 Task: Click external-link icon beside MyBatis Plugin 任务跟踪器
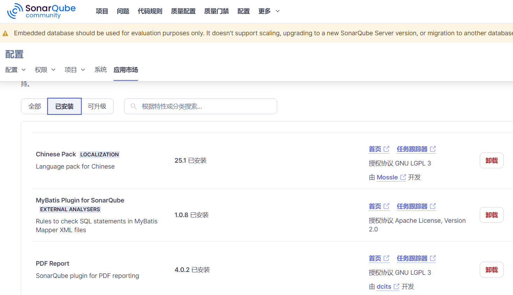(433, 206)
